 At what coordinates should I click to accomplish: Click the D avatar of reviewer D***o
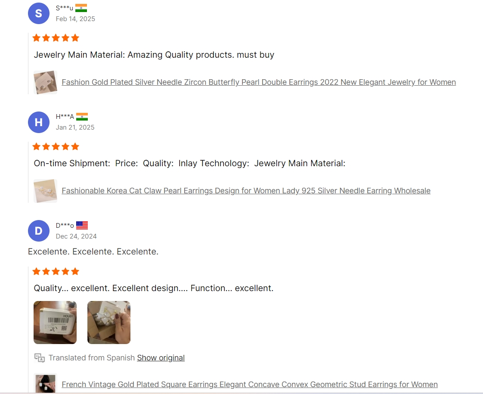click(x=38, y=230)
